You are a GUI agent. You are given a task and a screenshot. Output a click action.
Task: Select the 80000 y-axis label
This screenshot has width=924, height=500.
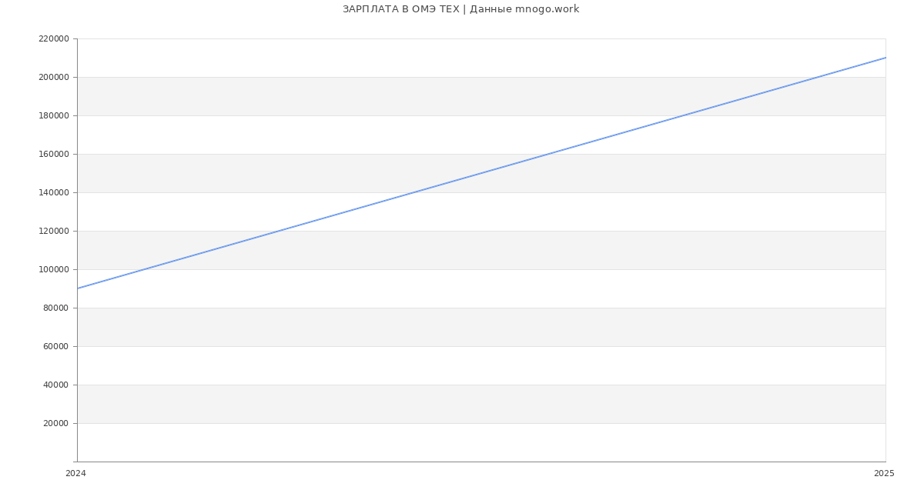[55, 308]
